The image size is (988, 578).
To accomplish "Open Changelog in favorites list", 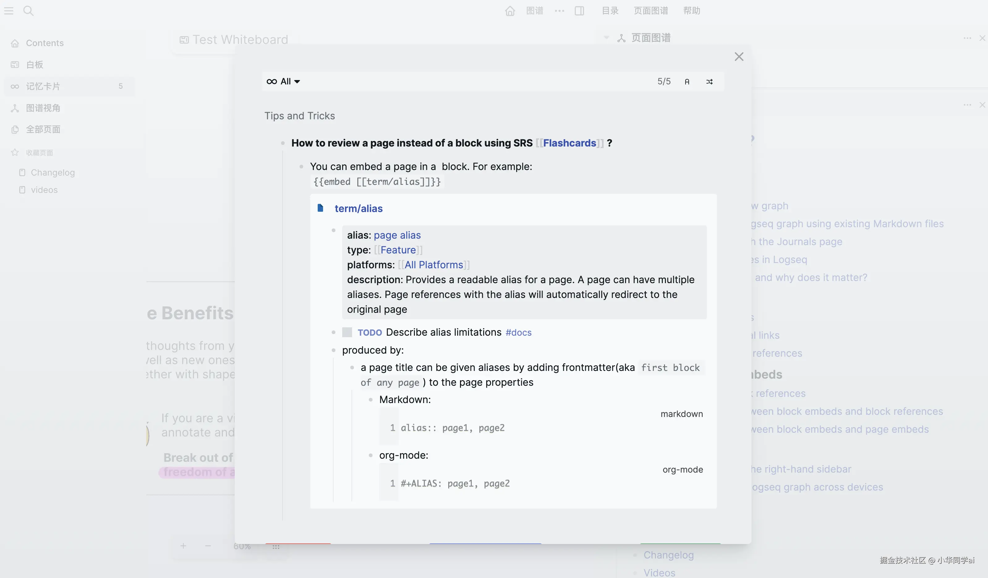I will [x=53, y=172].
